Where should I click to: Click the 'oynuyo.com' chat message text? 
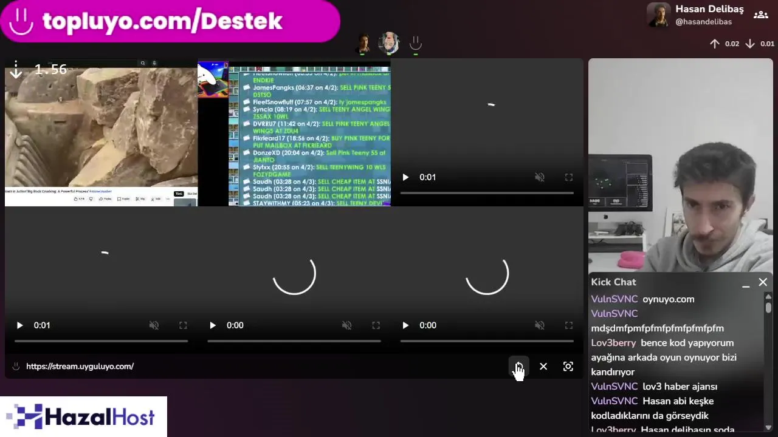pyautogui.click(x=668, y=299)
